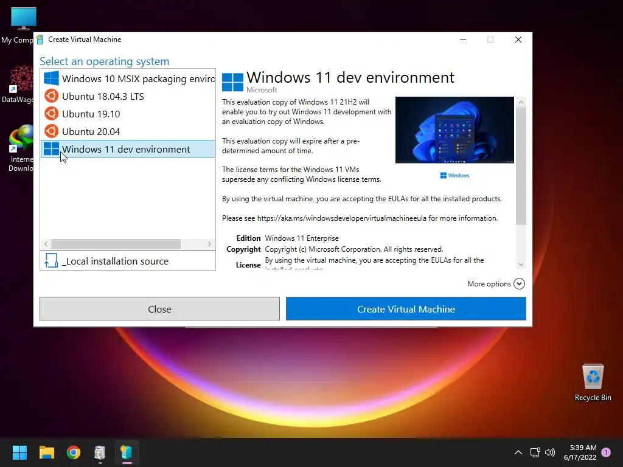Choose Ubuntu 19.10 operating system
This screenshot has width=623, height=467.
pyautogui.click(x=128, y=114)
